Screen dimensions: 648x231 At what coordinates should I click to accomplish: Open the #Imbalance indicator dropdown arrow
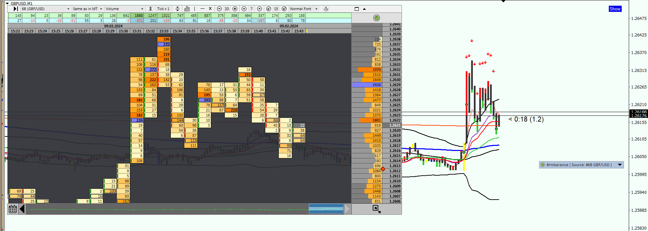pos(620,165)
